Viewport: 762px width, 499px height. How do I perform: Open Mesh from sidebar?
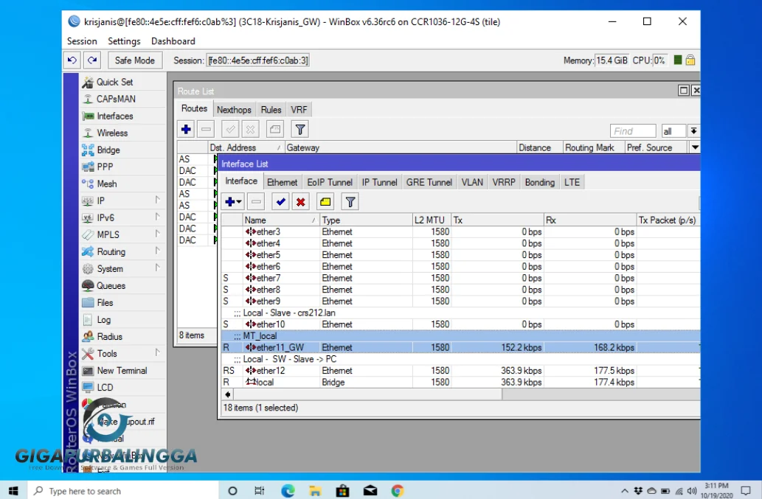point(107,184)
